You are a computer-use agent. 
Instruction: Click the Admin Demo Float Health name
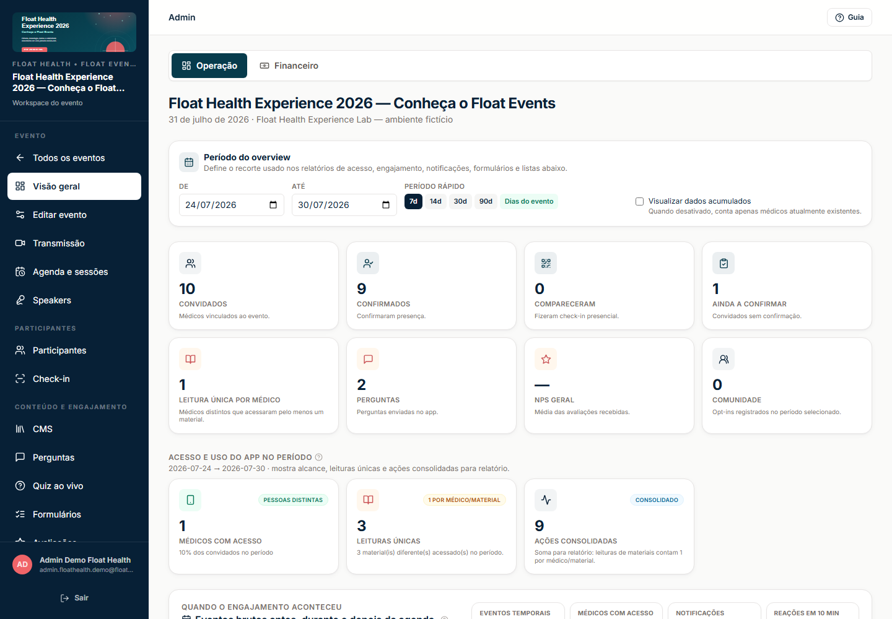(85, 560)
